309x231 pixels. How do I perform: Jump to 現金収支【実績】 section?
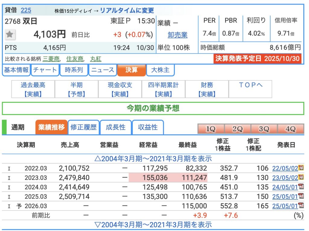120,89
